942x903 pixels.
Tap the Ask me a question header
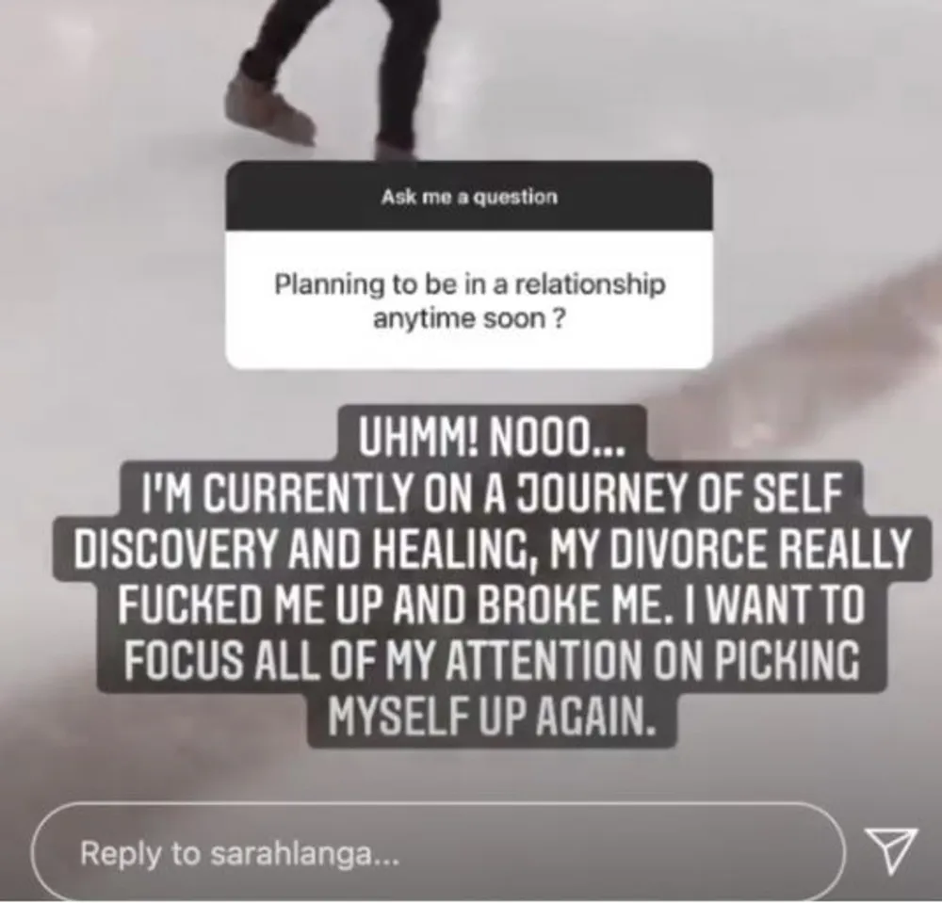coord(469,197)
